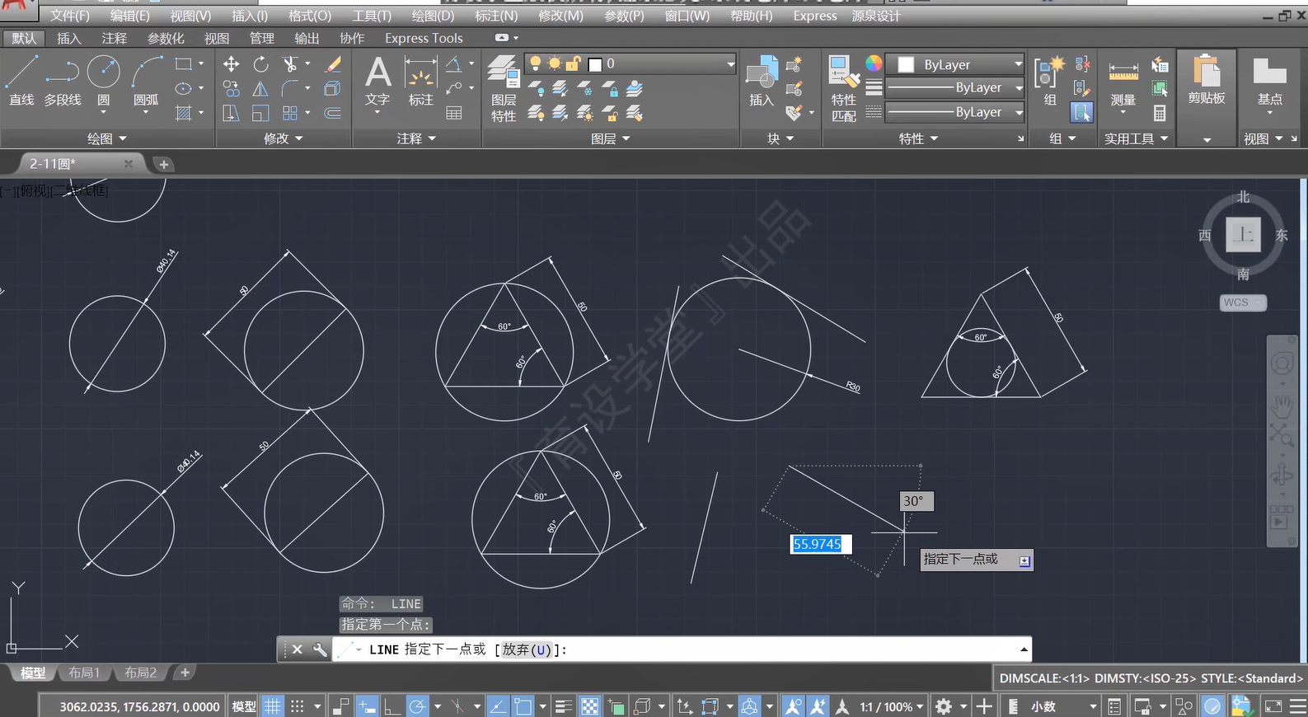1308x717 pixels.
Task: Close the command line with X
Action: (298, 649)
